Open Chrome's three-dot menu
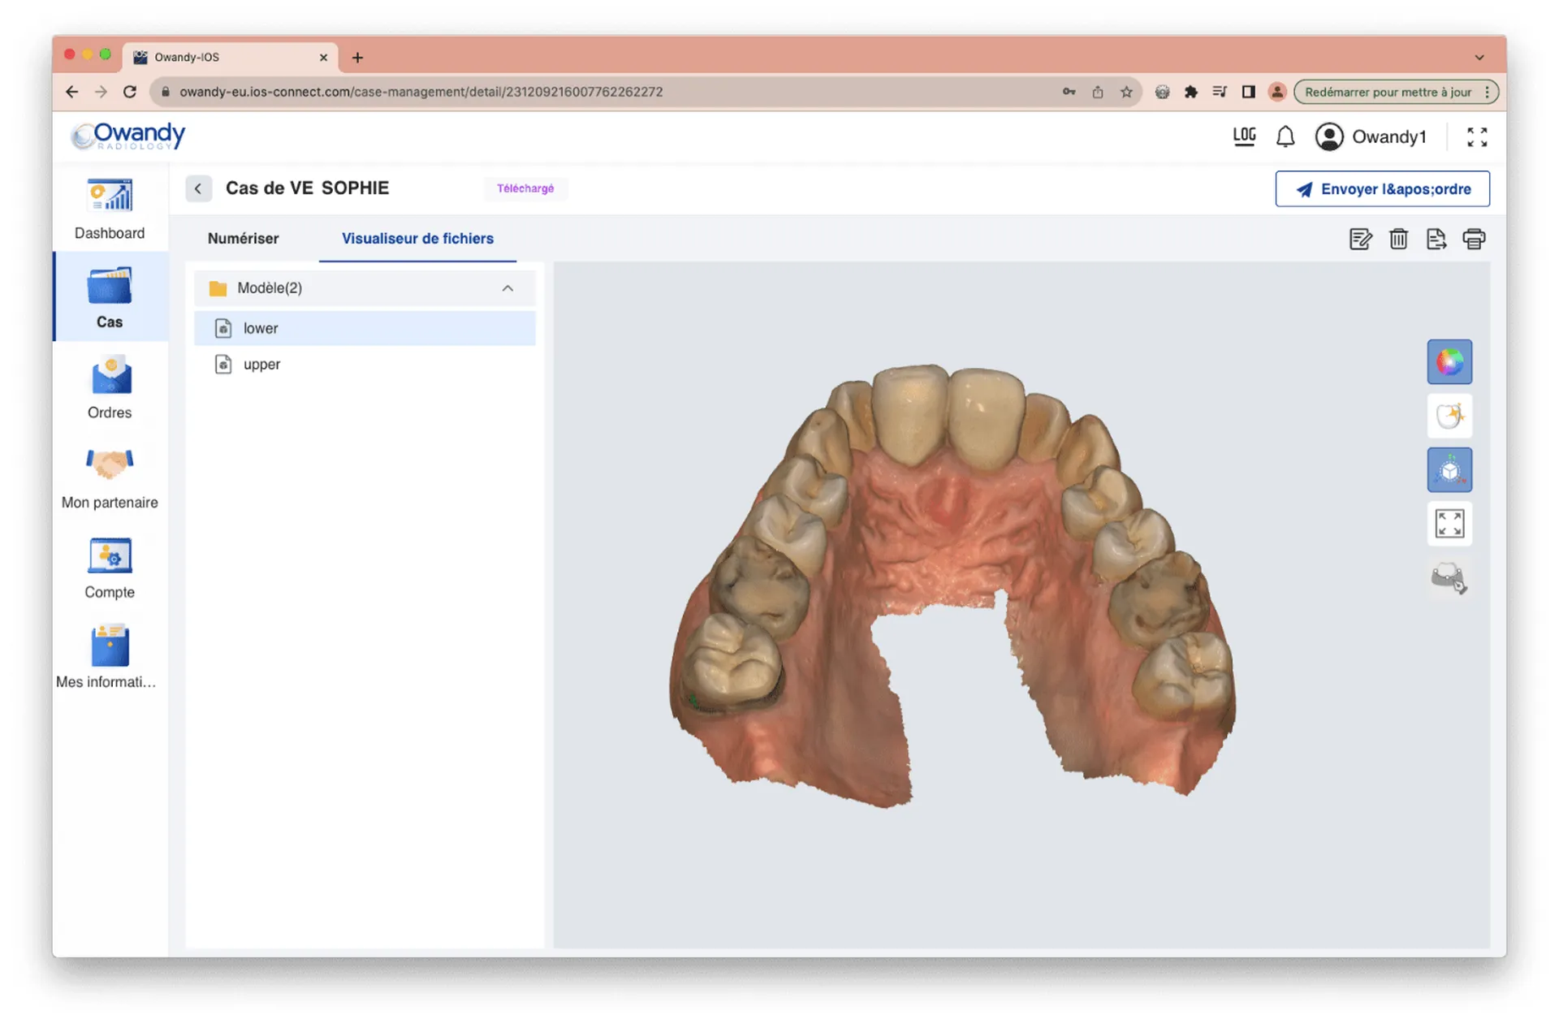The height and width of the screenshot is (1028, 1559). point(1487,92)
